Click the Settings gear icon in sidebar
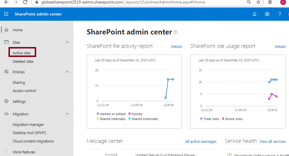The height and width of the screenshot is (156, 289). click(6, 101)
